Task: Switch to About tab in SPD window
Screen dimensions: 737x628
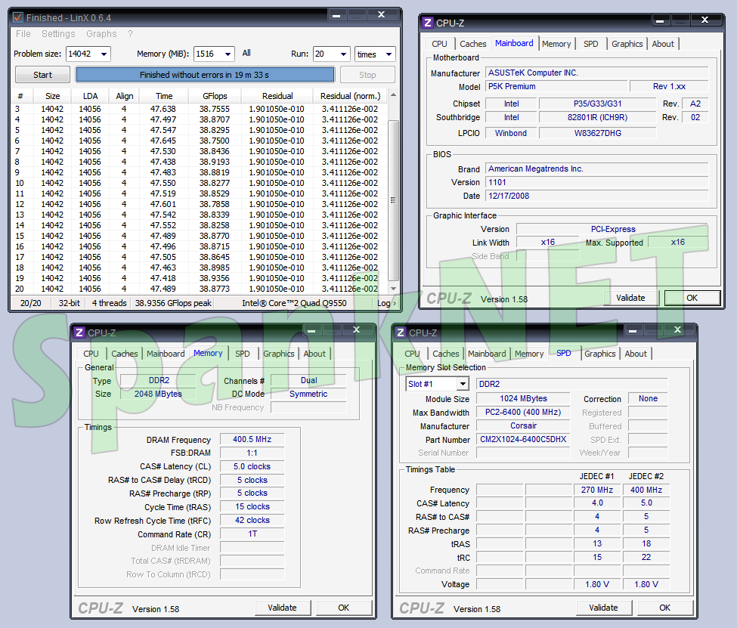Action: (636, 354)
